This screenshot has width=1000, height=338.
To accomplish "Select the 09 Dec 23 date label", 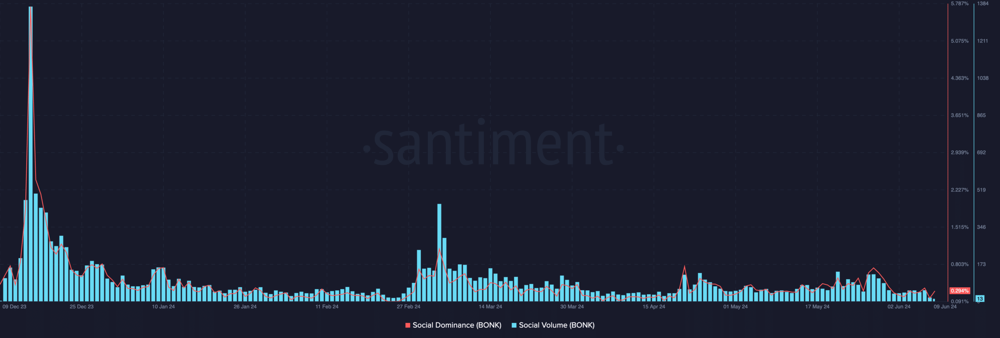I will coord(14,307).
